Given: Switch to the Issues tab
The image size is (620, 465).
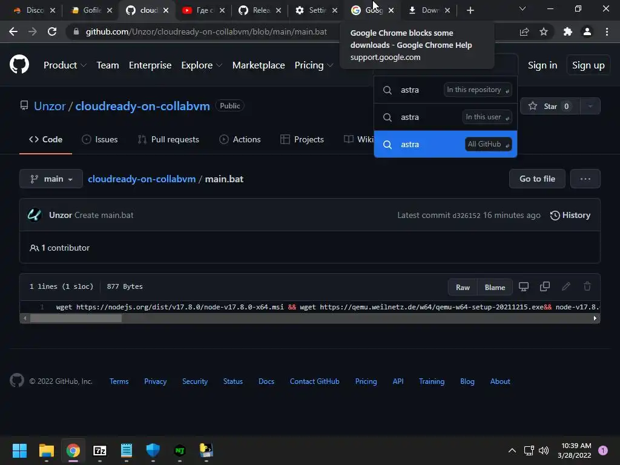Looking at the screenshot, I should click(x=100, y=140).
